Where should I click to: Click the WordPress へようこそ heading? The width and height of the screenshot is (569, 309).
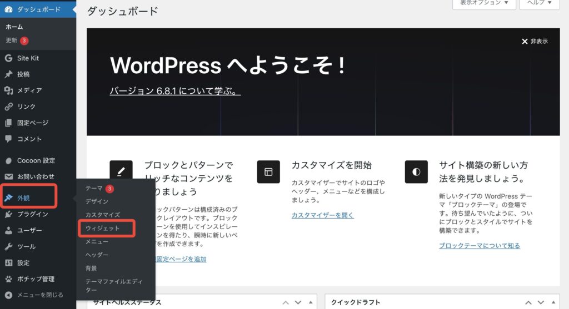pos(228,65)
